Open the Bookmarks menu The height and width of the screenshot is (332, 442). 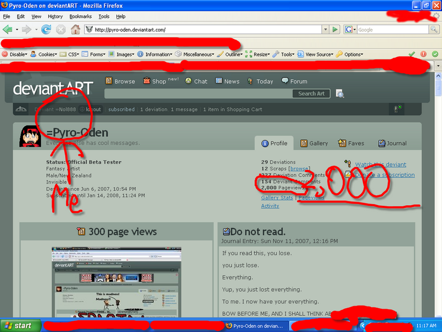tap(81, 17)
